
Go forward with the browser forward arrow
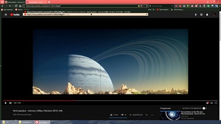6,6
